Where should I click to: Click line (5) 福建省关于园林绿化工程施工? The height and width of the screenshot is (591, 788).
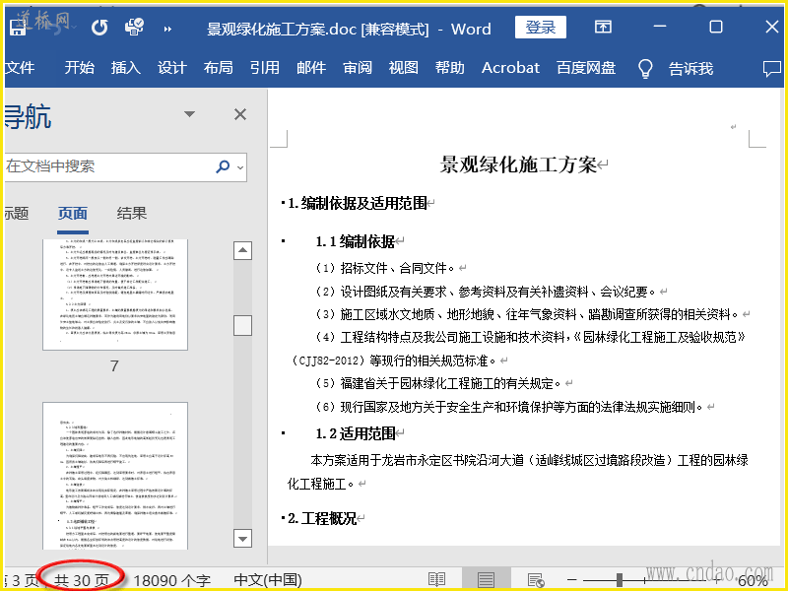tap(437, 383)
